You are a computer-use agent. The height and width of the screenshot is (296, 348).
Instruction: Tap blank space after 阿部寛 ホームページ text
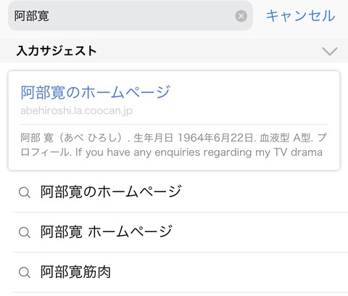click(x=259, y=232)
